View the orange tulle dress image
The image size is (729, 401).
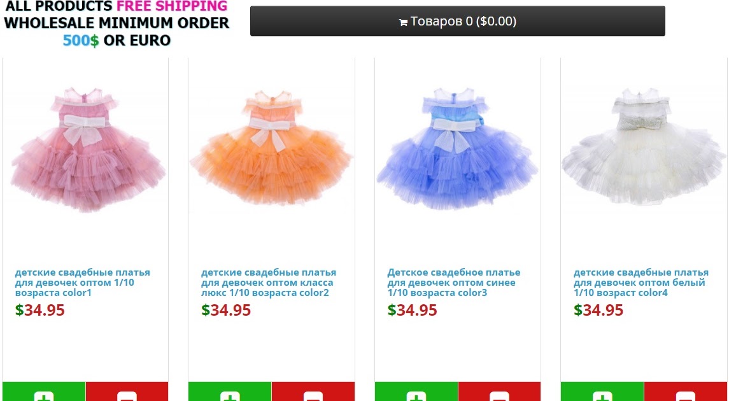tap(271, 146)
